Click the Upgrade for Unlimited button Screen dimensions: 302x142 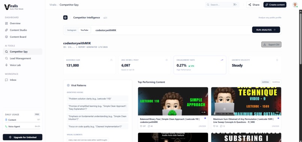pos(22,137)
